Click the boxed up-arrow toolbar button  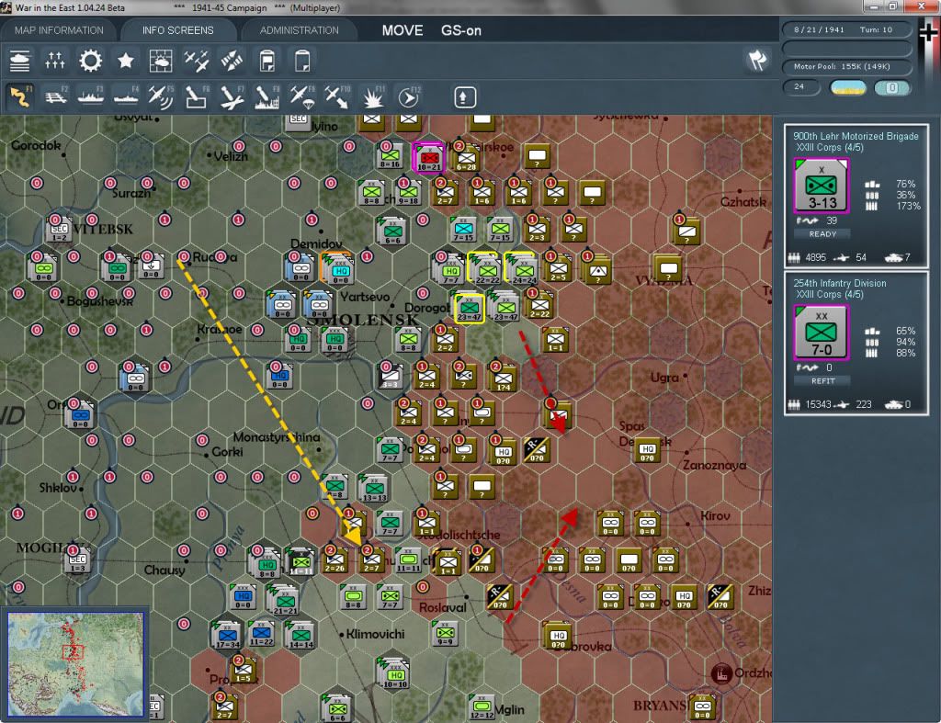tap(464, 97)
